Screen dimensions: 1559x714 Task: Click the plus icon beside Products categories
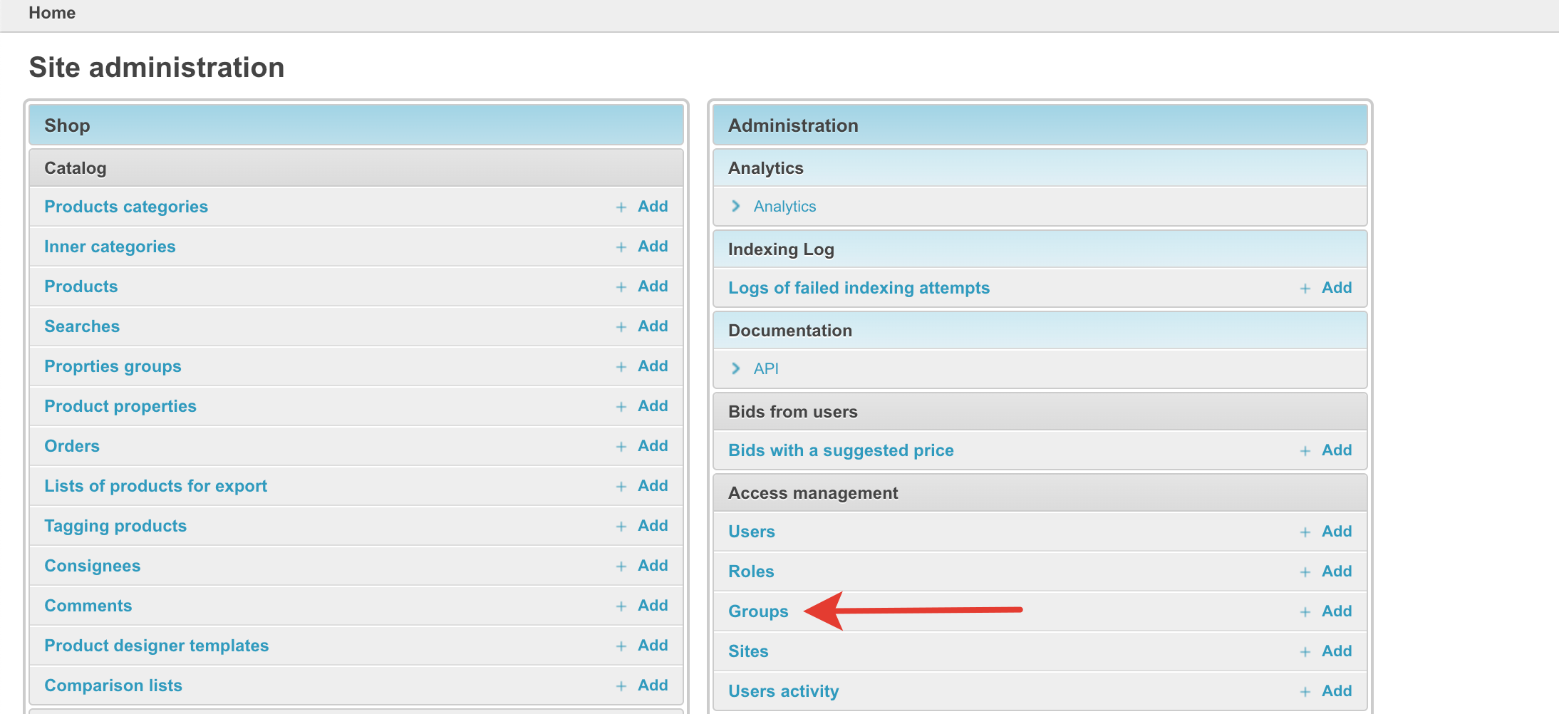click(621, 207)
